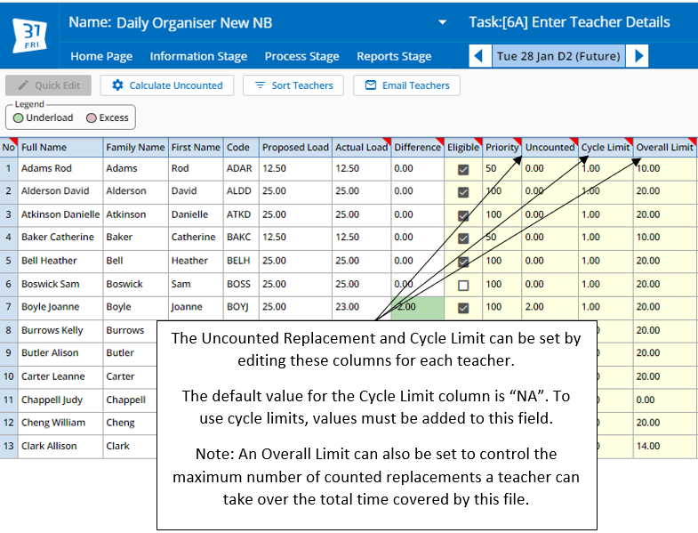Click the Priority column header

point(502,147)
